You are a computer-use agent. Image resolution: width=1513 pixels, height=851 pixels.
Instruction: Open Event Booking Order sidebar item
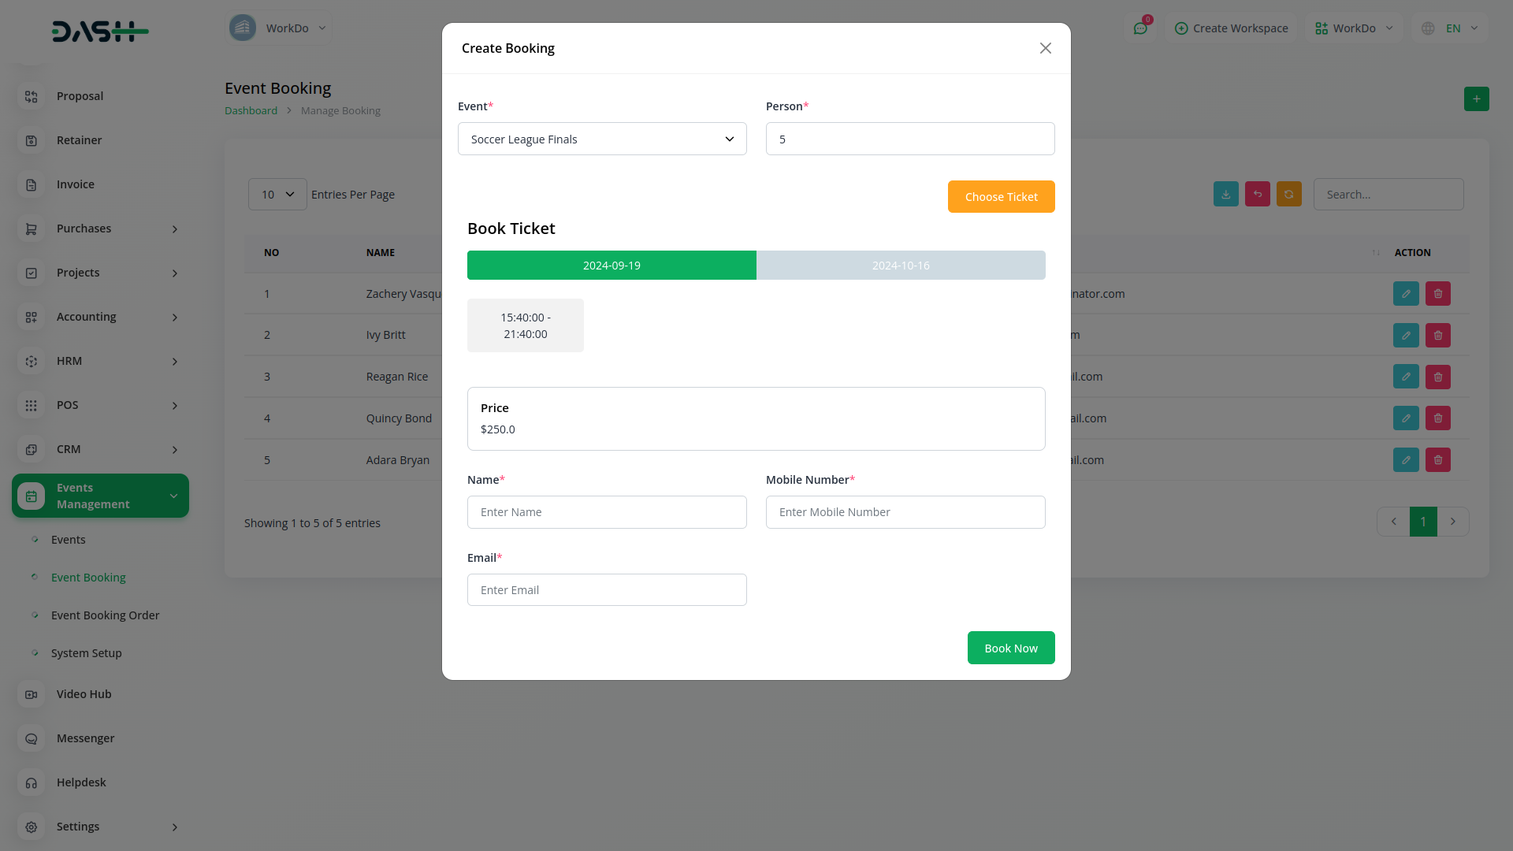click(105, 615)
